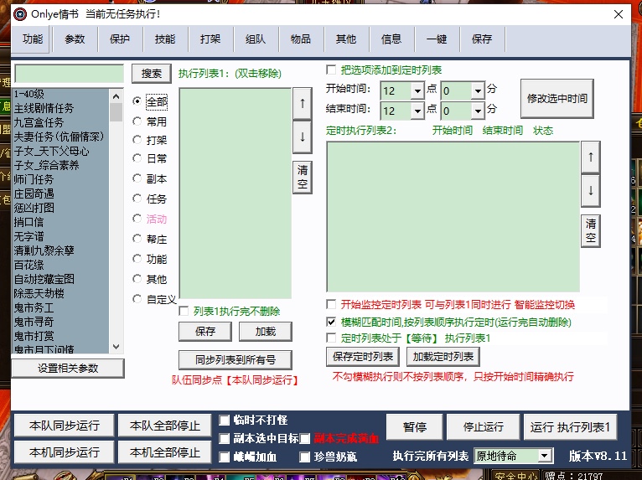This screenshot has height=480, width=642.
Task: Expand the 原地待命 dropdown
Action: tap(544, 456)
